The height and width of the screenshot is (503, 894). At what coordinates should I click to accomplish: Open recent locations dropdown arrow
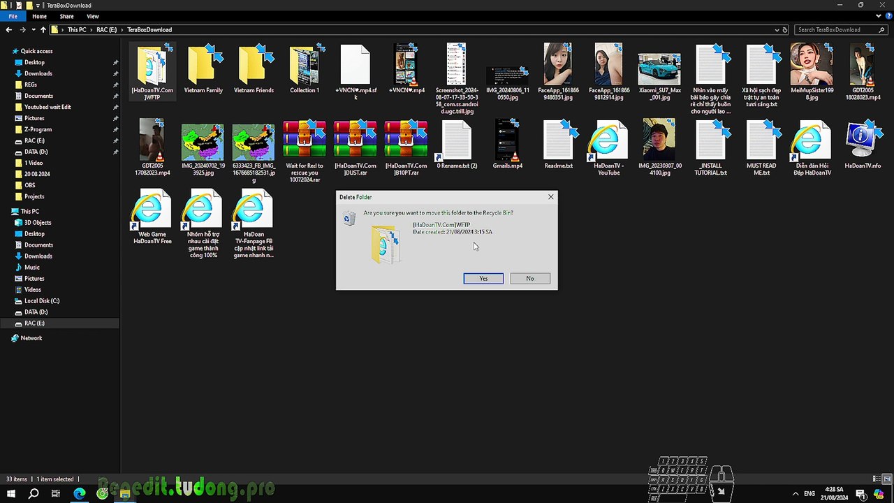pyautogui.click(x=34, y=30)
